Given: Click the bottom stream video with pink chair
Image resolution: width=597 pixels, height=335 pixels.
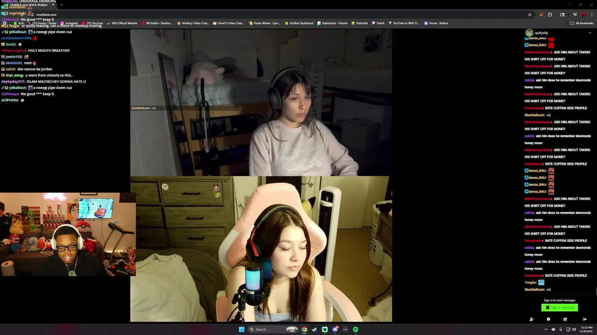Looking at the screenshot, I should coord(261,249).
